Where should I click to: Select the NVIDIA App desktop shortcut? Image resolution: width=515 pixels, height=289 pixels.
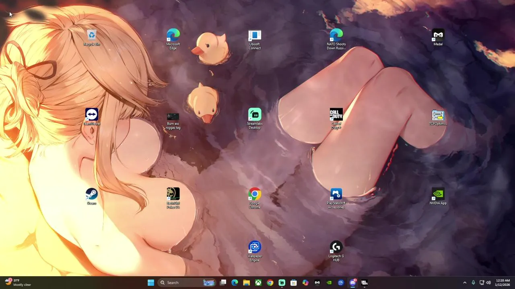click(438, 197)
